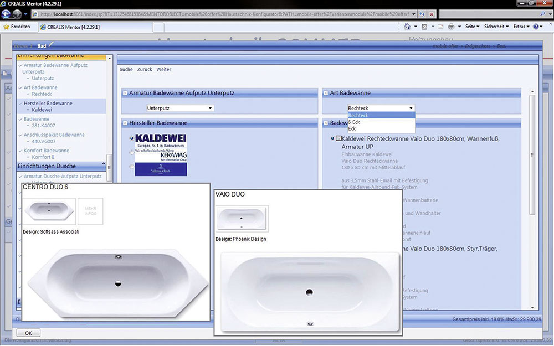Open the search provider dropdown arrow
The image size is (554, 346).
(550, 14)
